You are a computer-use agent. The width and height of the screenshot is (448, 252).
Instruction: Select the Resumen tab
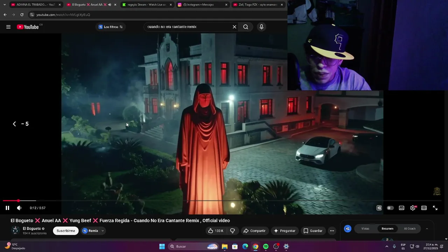387,229
